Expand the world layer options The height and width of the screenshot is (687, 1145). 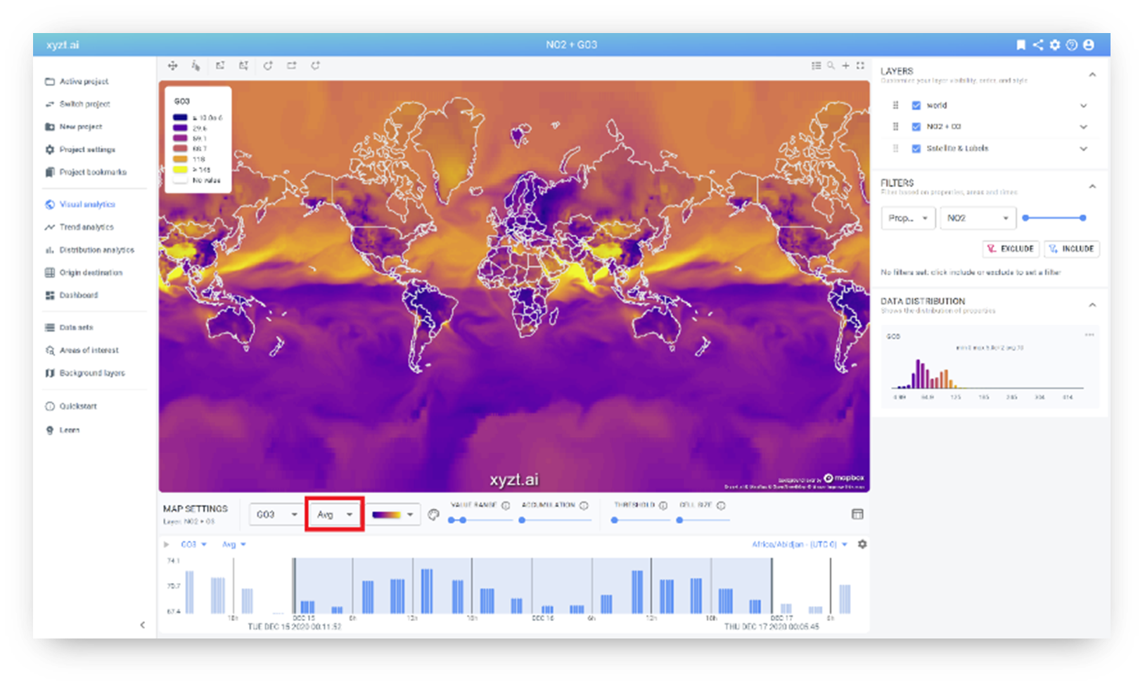(x=1083, y=105)
